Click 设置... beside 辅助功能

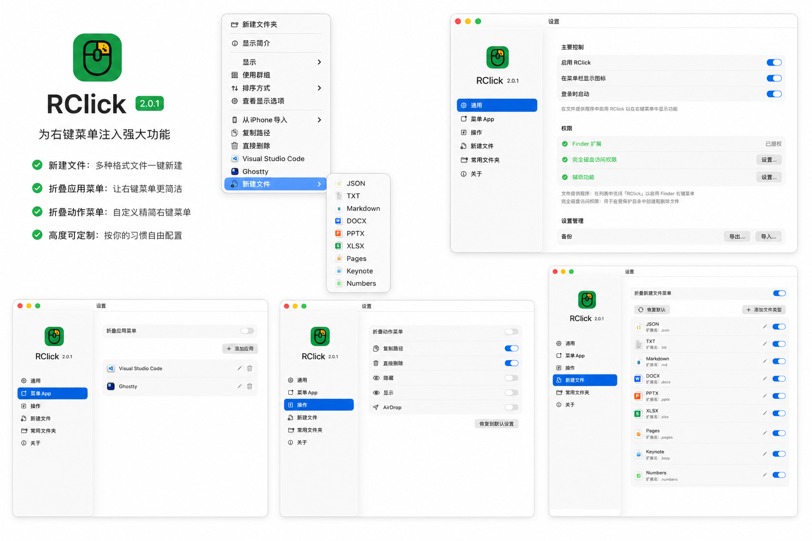[x=769, y=177]
